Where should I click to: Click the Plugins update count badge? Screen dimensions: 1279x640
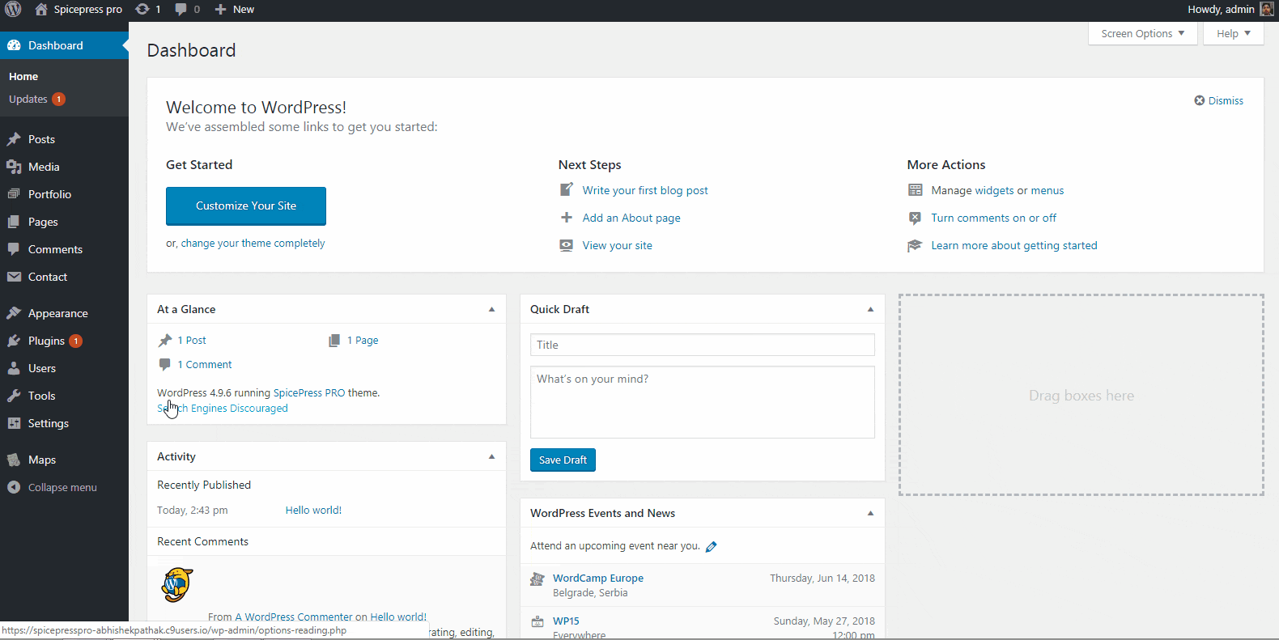[75, 341]
